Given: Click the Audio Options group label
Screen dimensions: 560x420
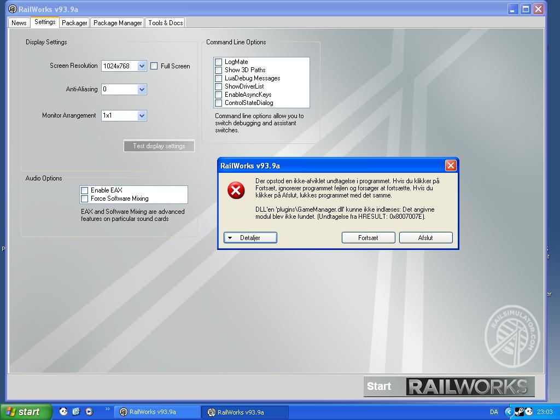Looking at the screenshot, I should [44, 178].
